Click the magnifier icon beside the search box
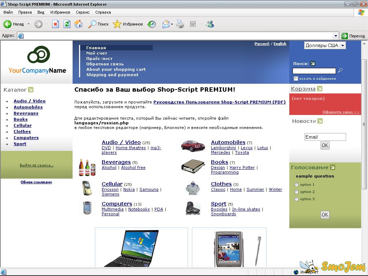 point(340,70)
